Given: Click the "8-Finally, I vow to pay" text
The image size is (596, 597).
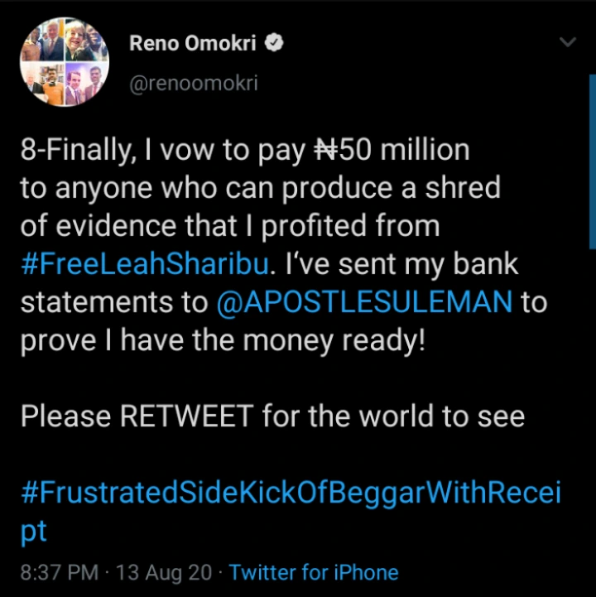Looking at the screenshot, I should 166,150.
